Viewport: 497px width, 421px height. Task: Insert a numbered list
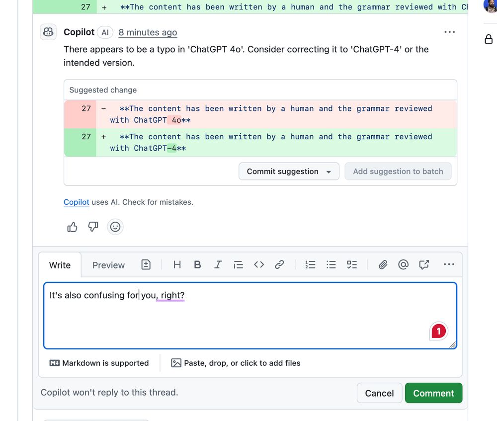(310, 265)
